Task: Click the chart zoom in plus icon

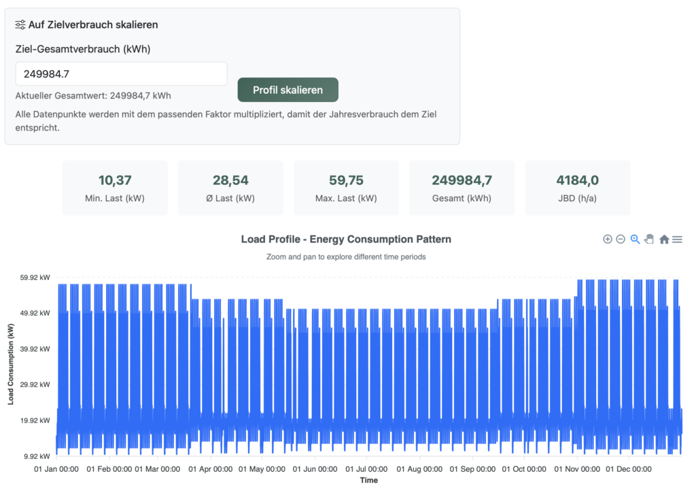Action: tap(608, 239)
